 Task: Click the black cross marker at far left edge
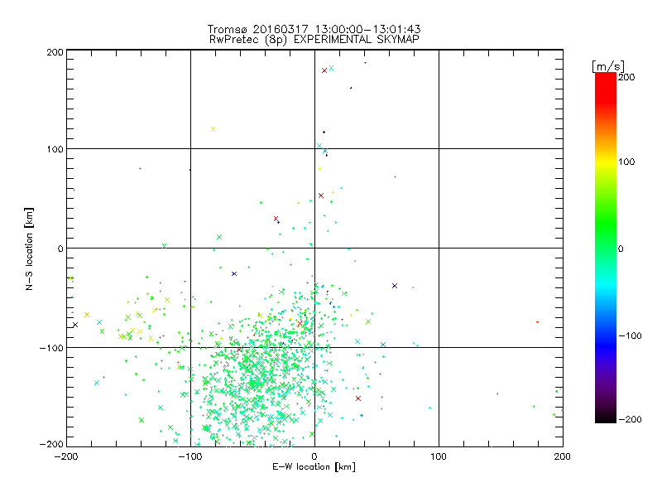75,325
